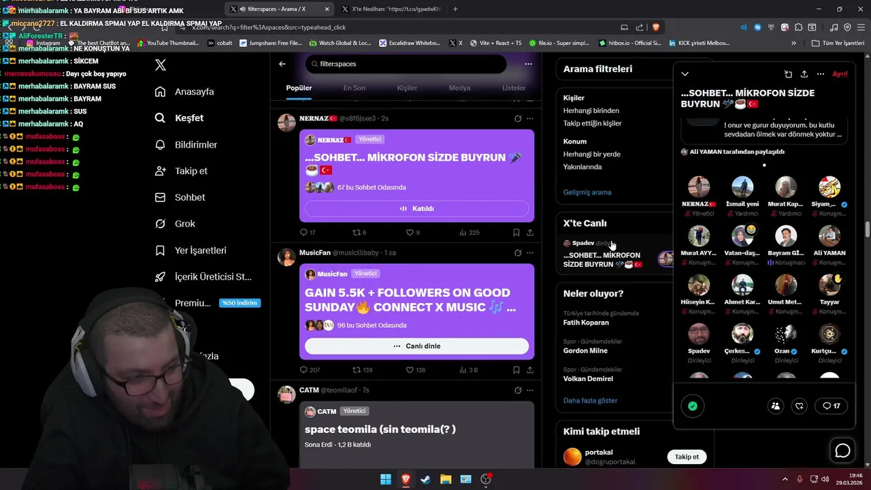Image resolution: width=871 pixels, height=490 pixels.
Task: Follow portakal with Takip et button
Action: [x=687, y=457]
